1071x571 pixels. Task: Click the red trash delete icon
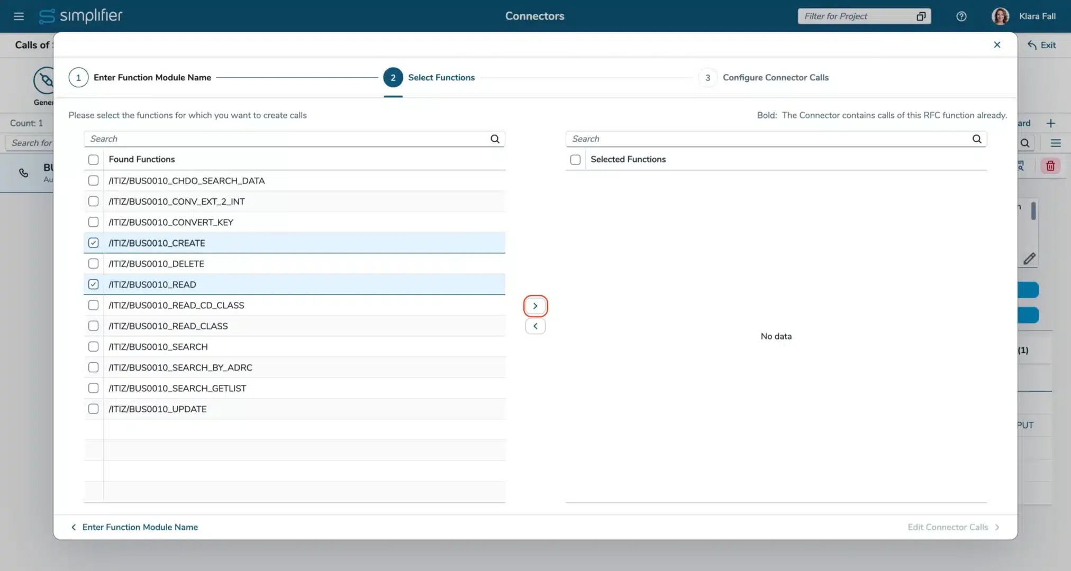click(1050, 166)
